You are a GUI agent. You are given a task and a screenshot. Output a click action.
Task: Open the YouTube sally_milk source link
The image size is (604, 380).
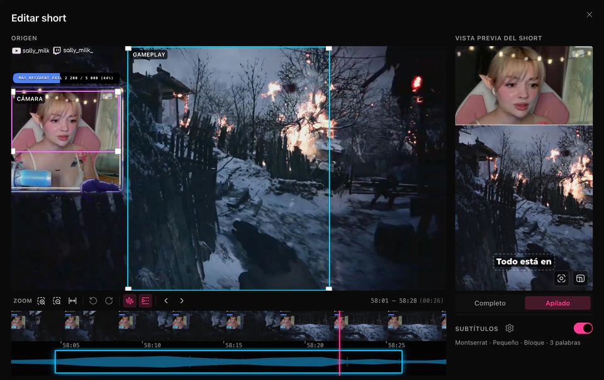[x=30, y=50]
